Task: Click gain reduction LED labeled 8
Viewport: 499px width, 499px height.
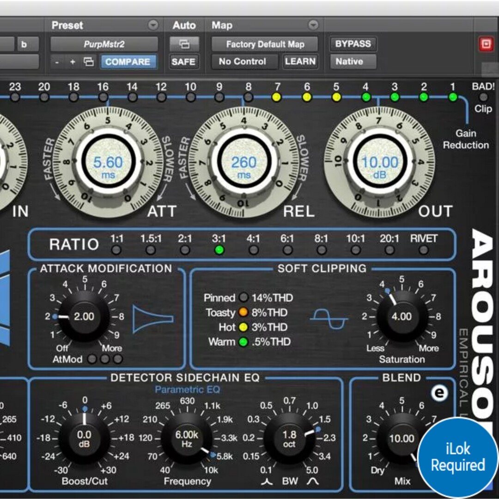Action: [x=248, y=97]
